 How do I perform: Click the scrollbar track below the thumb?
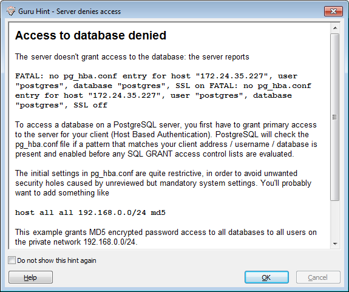(335, 220)
